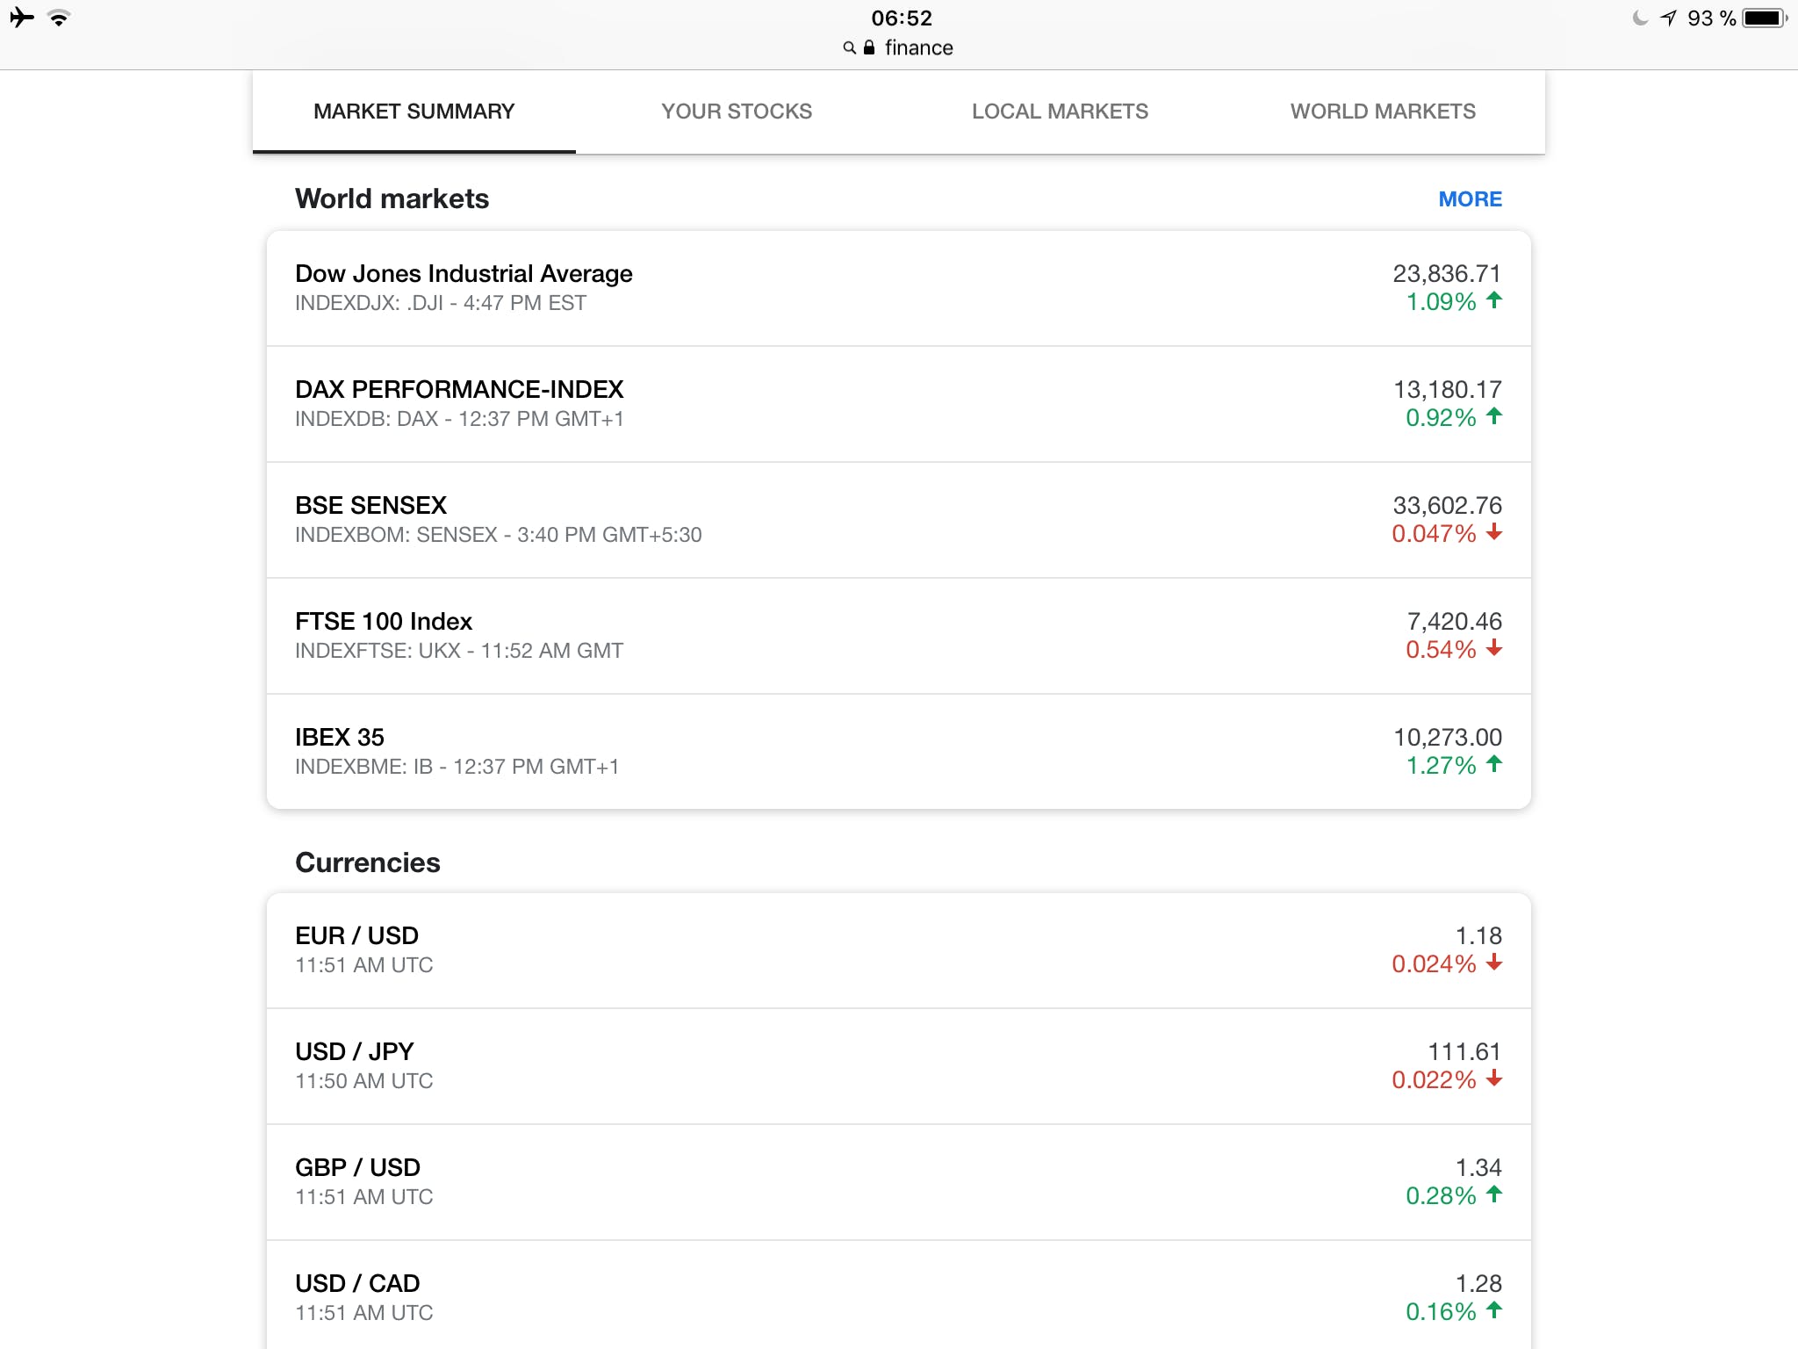Click the 1.27% change percentage

tap(1441, 766)
